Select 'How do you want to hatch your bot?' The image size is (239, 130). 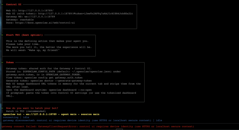32,108
